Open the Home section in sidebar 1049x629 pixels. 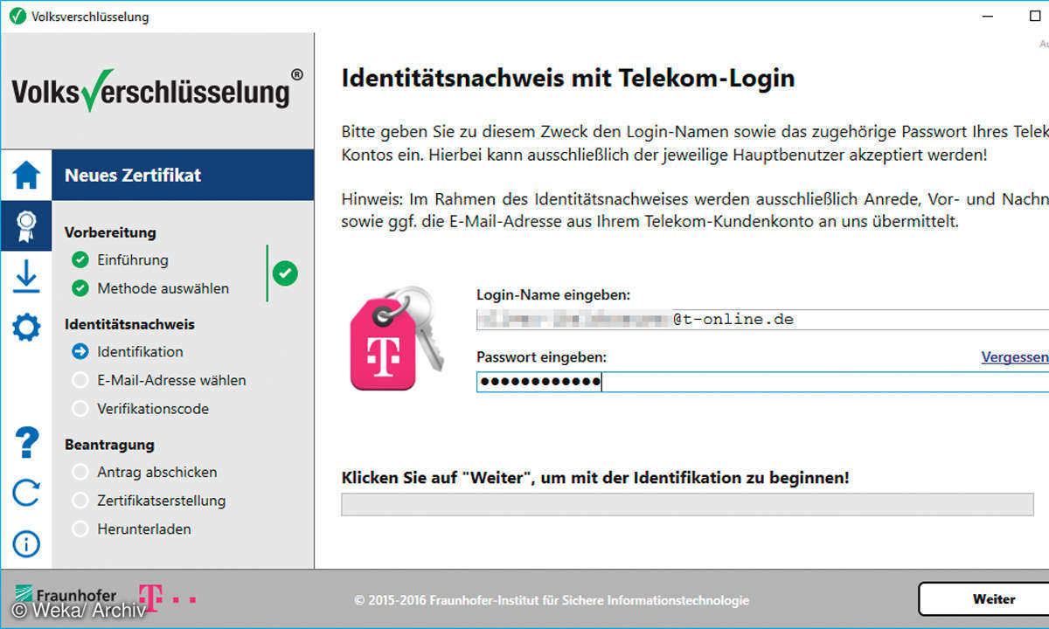(x=26, y=175)
